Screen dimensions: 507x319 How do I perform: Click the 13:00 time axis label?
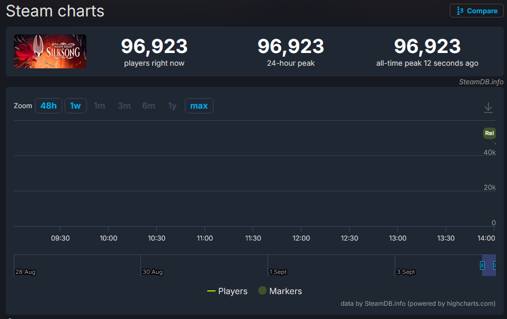(x=397, y=238)
